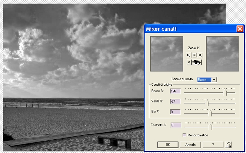Close the Mixer canali dialog
The width and height of the screenshot is (246, 153).
239,29
